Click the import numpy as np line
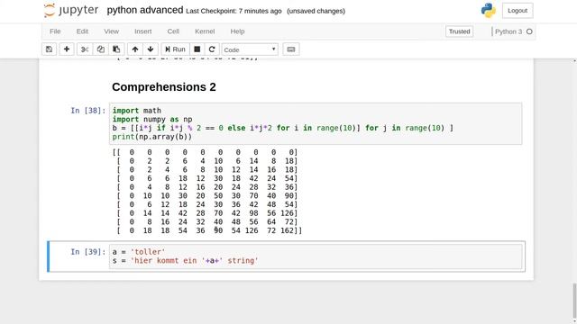The width and height of the screenshot is (577, 324). point(152,120)
